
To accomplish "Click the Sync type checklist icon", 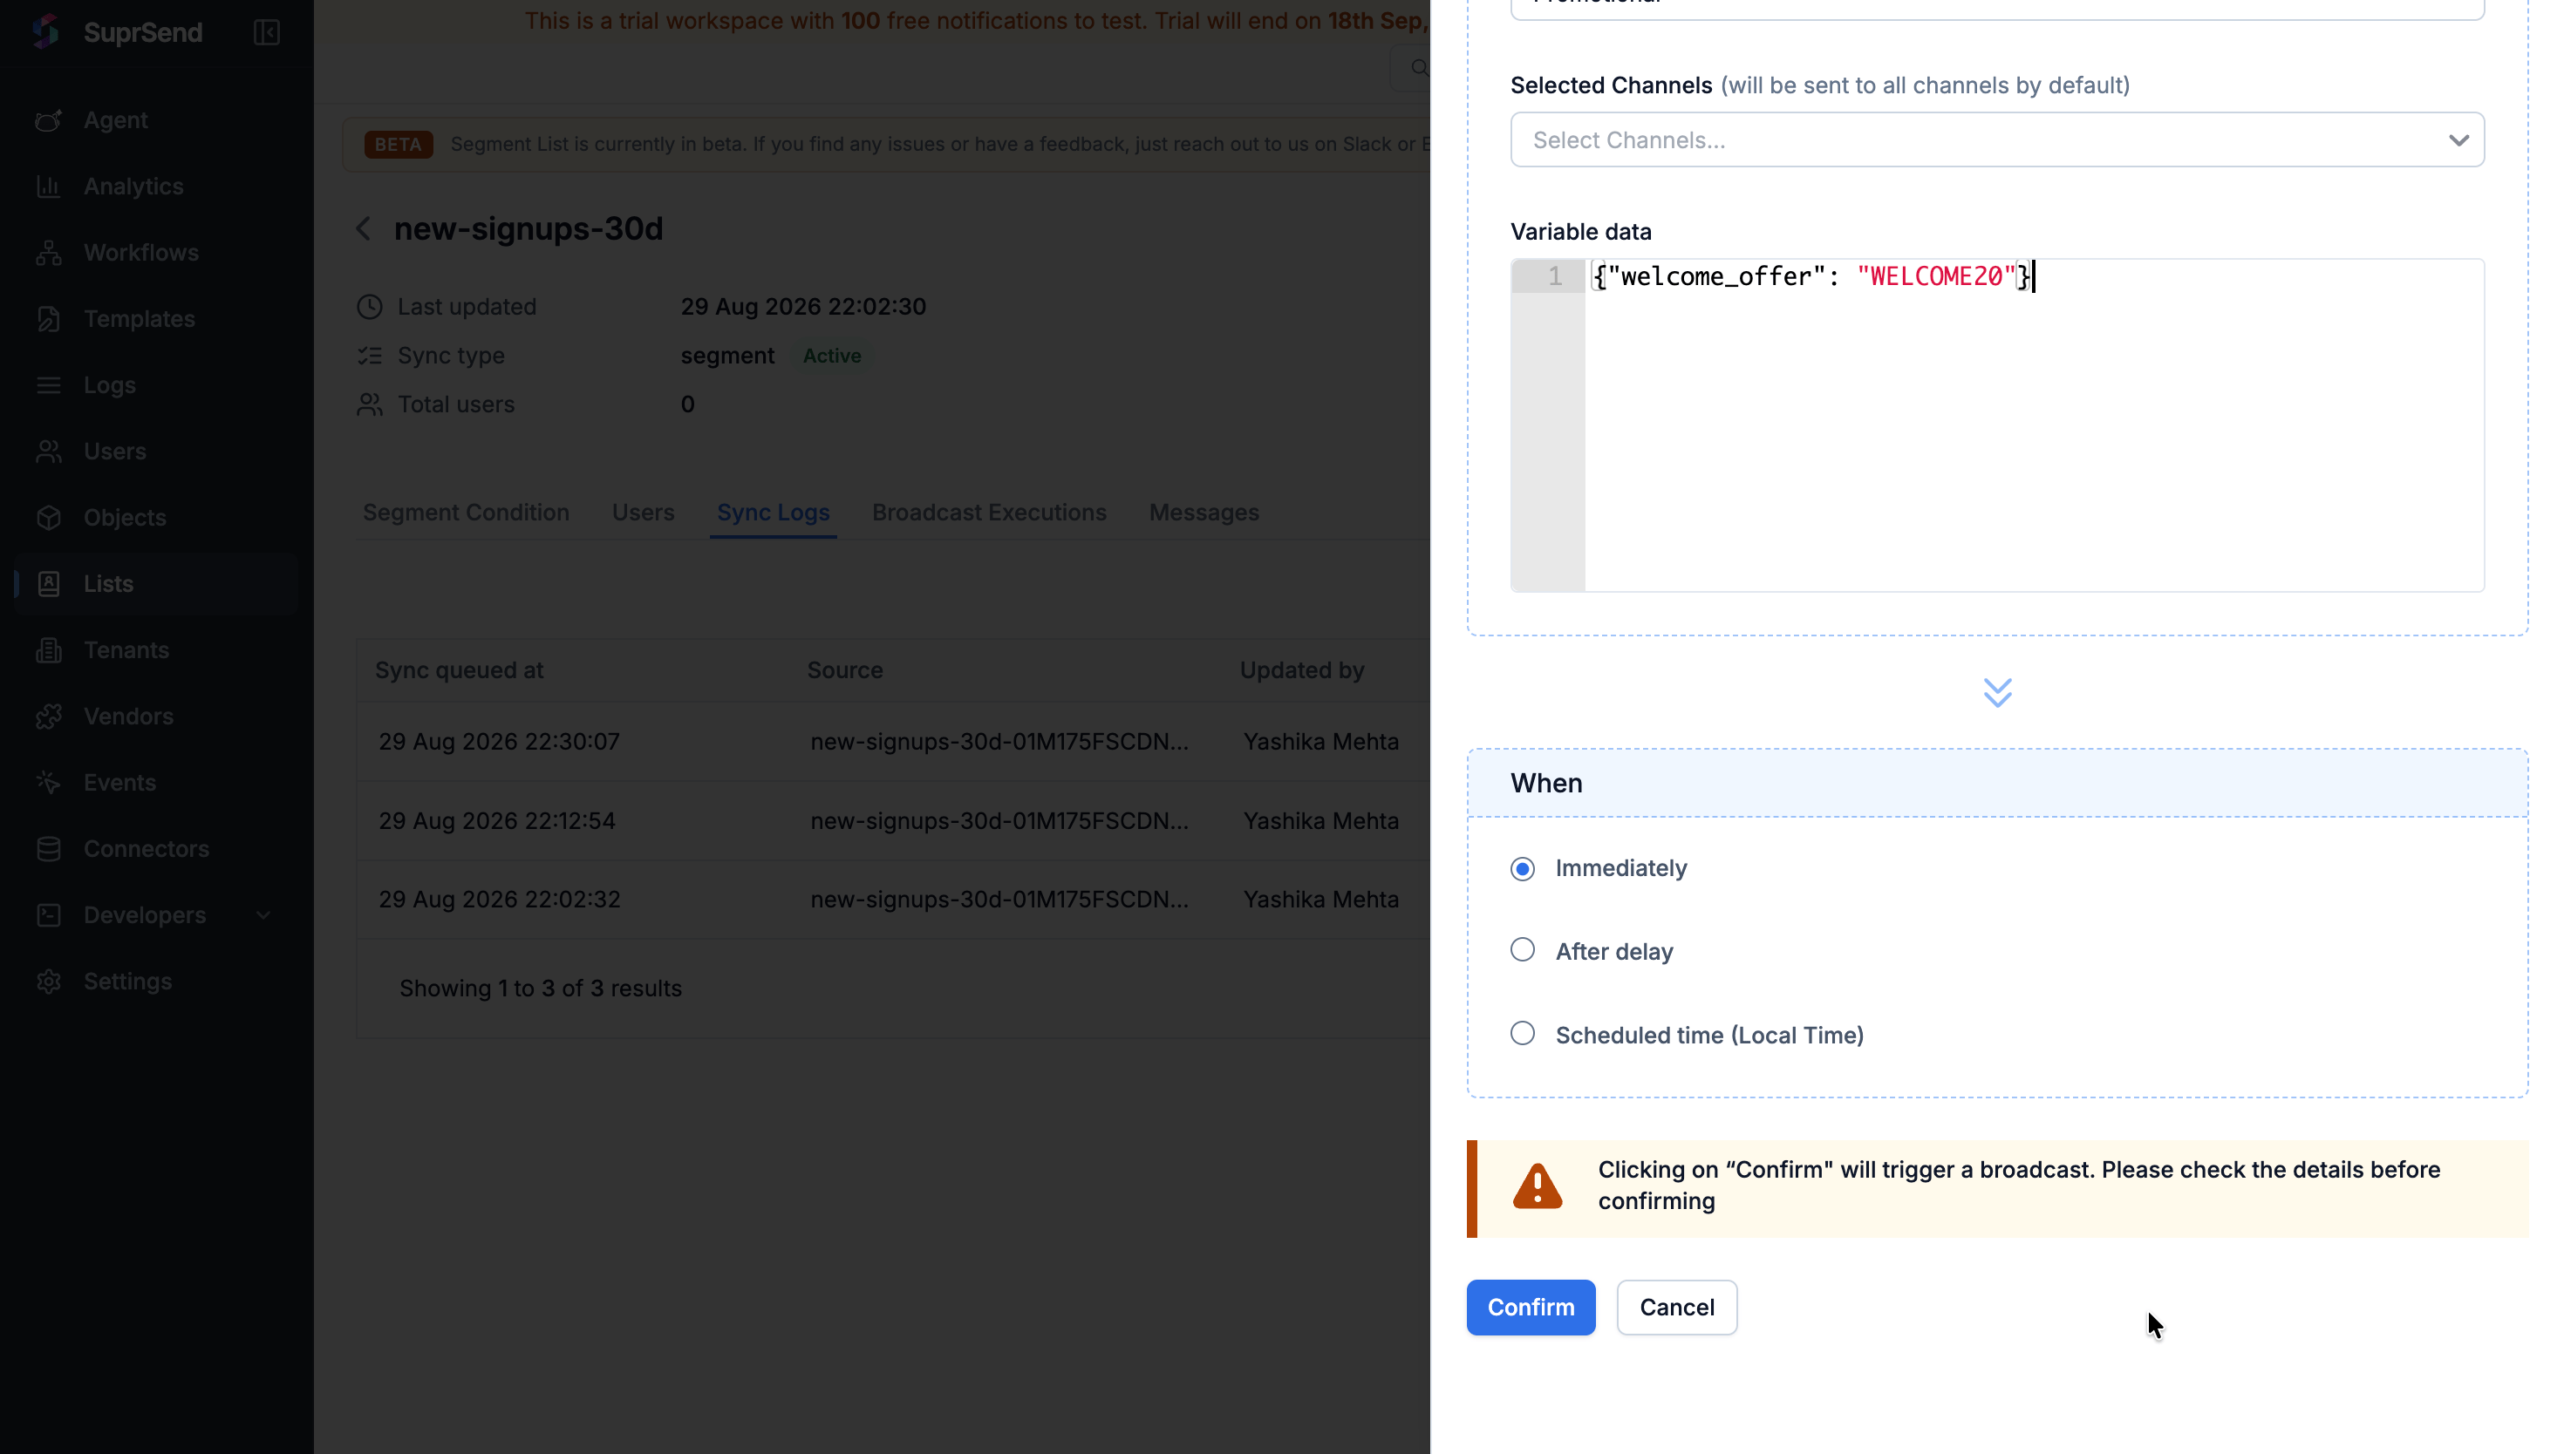I will pos(370,356).
